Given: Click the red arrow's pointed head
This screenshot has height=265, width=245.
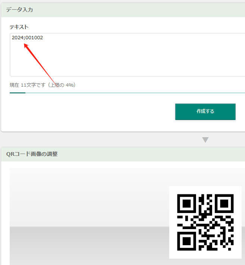Looking at the screenshot, I should click(x=26, y=45).
